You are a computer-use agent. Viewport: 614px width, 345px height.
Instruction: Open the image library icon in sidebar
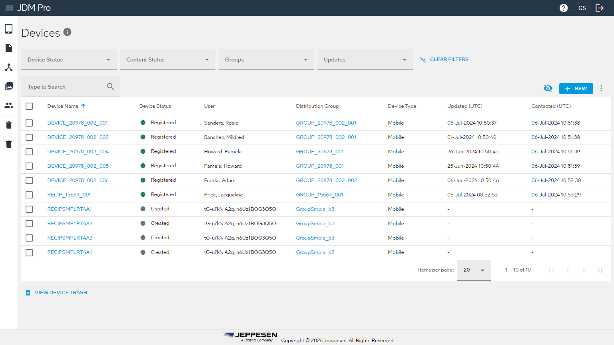coord(9,86)
